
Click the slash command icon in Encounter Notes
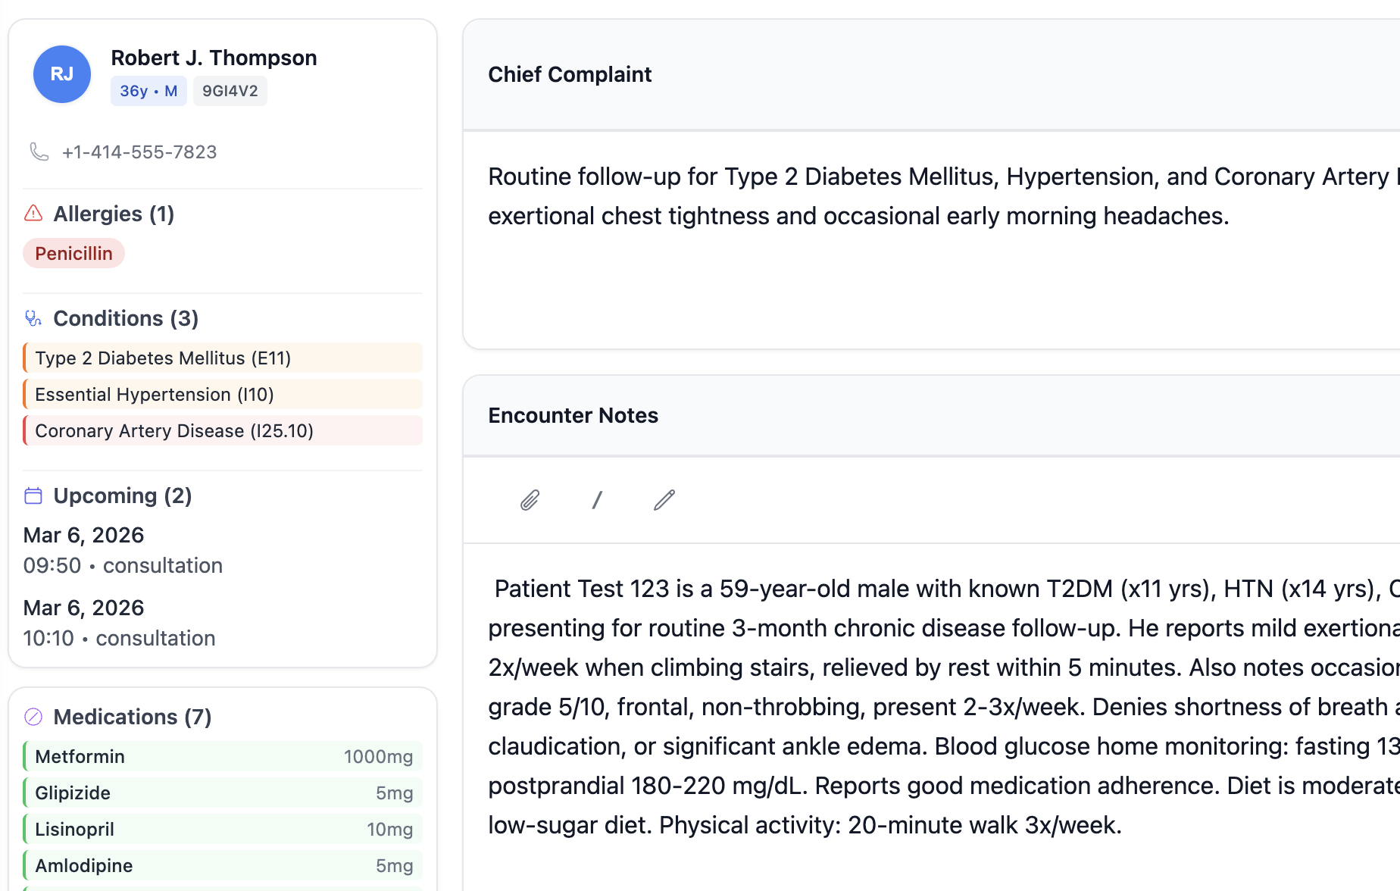click(597, 500)
